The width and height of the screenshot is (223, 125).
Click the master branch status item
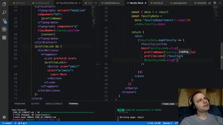7,123
